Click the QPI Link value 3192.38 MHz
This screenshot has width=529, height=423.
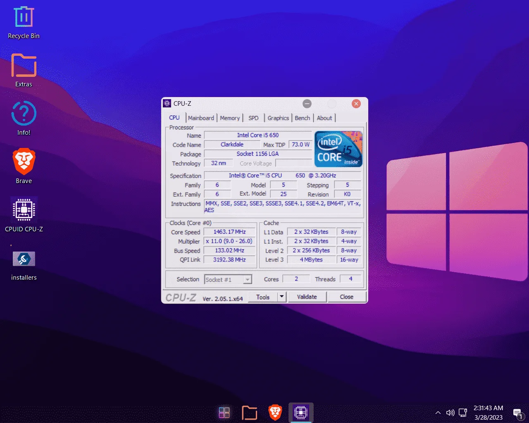[230, 260]
